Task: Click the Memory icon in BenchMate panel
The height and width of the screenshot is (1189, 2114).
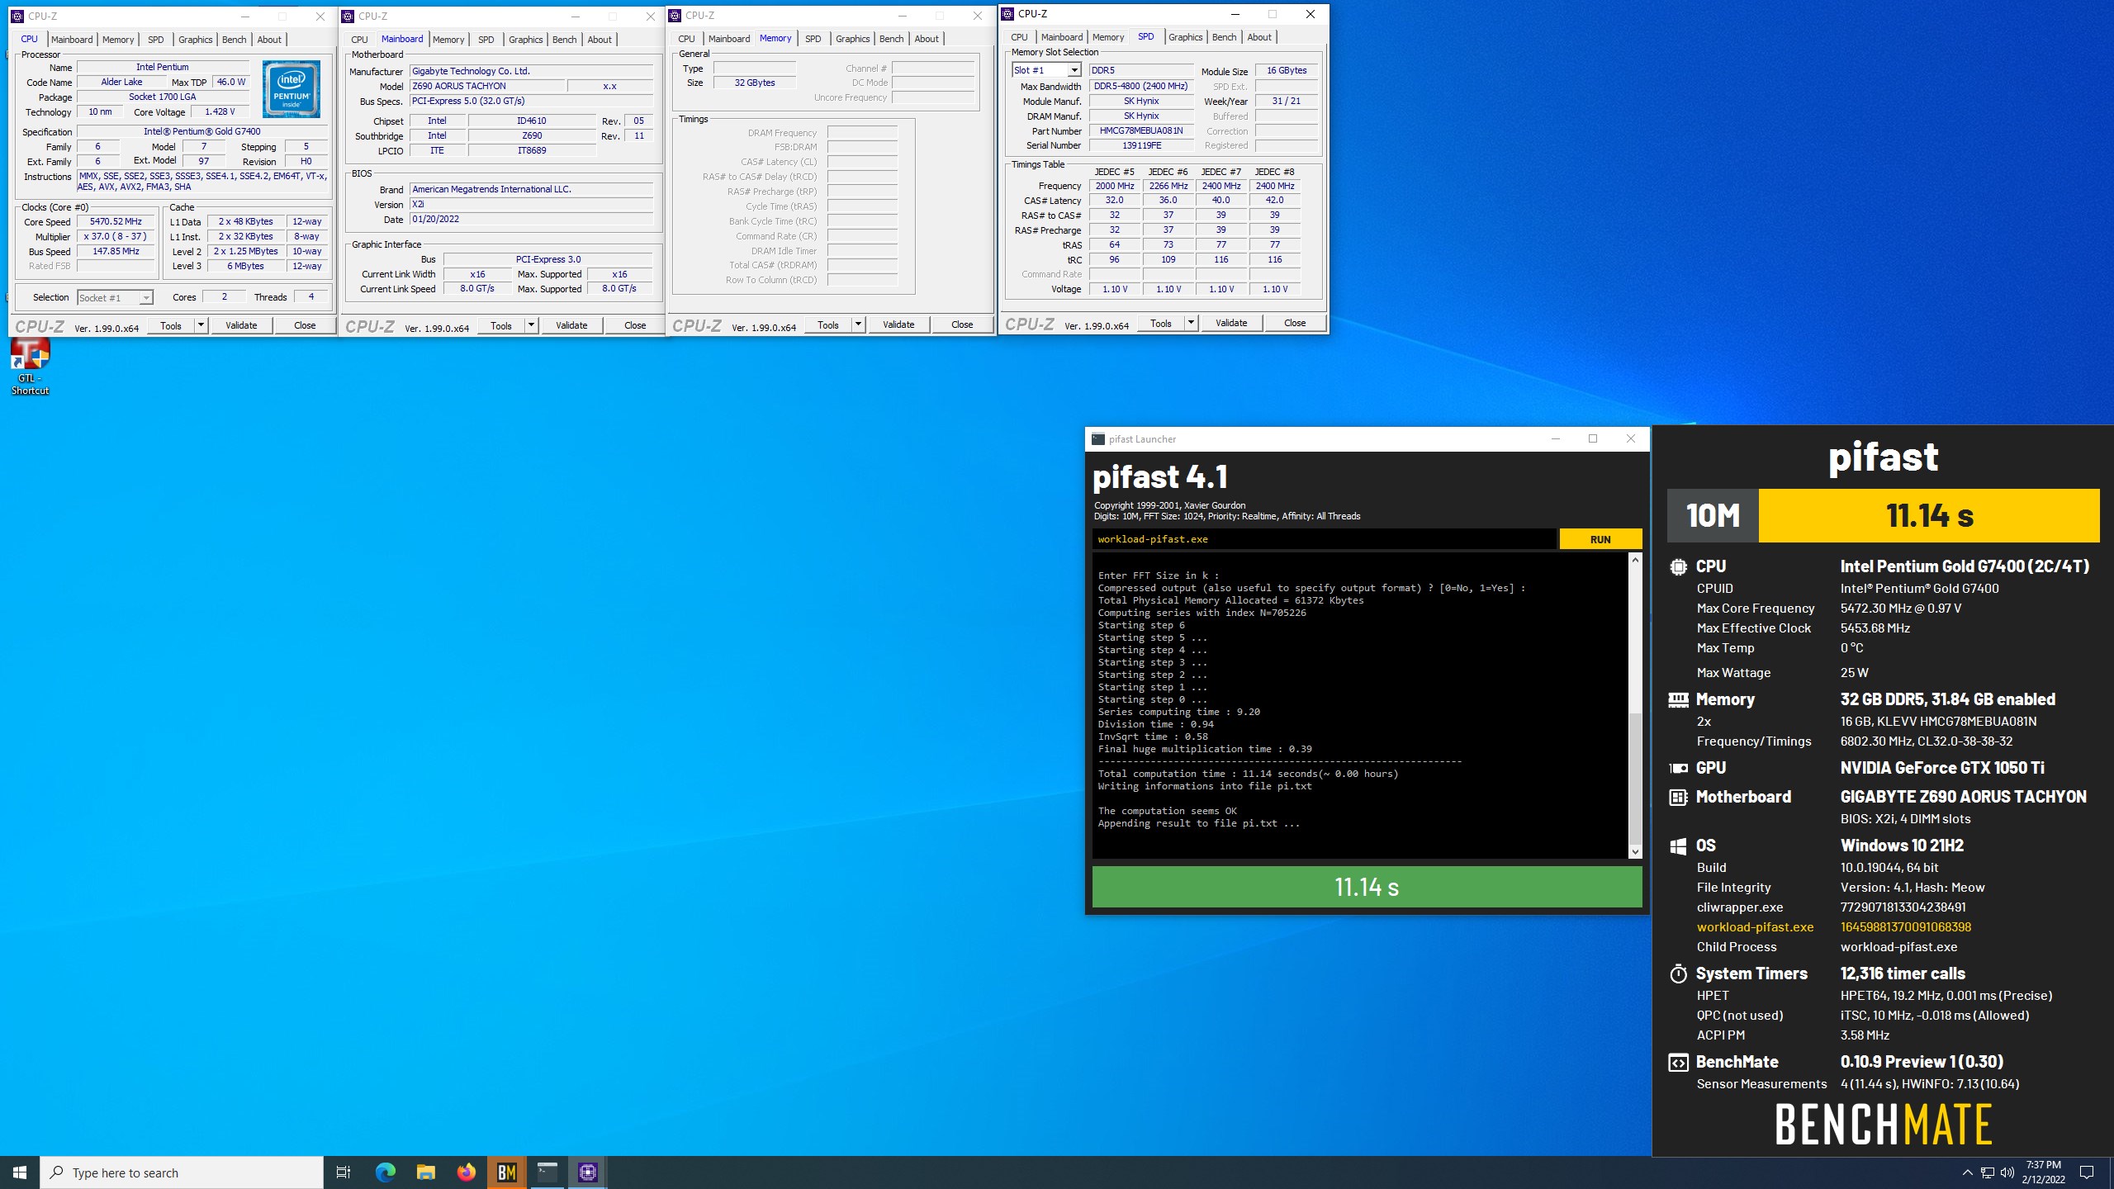Action: point(1678,700)
